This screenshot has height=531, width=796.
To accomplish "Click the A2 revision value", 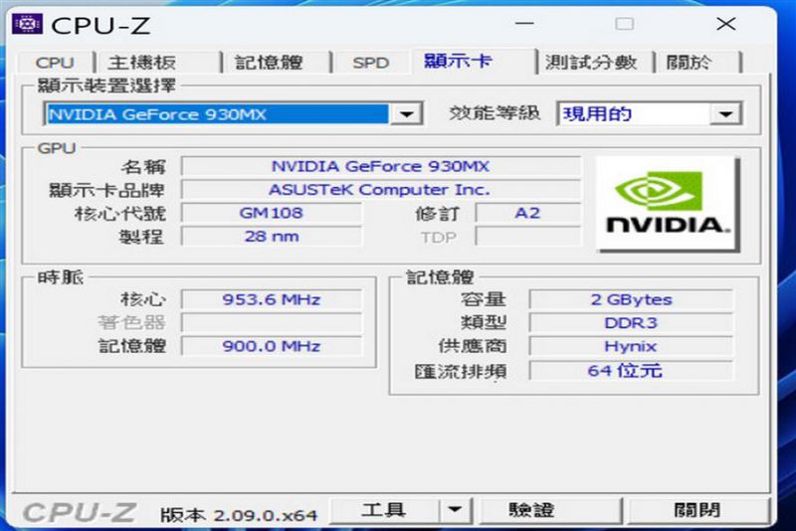I will pyautogui.click(x=528, y=213).
